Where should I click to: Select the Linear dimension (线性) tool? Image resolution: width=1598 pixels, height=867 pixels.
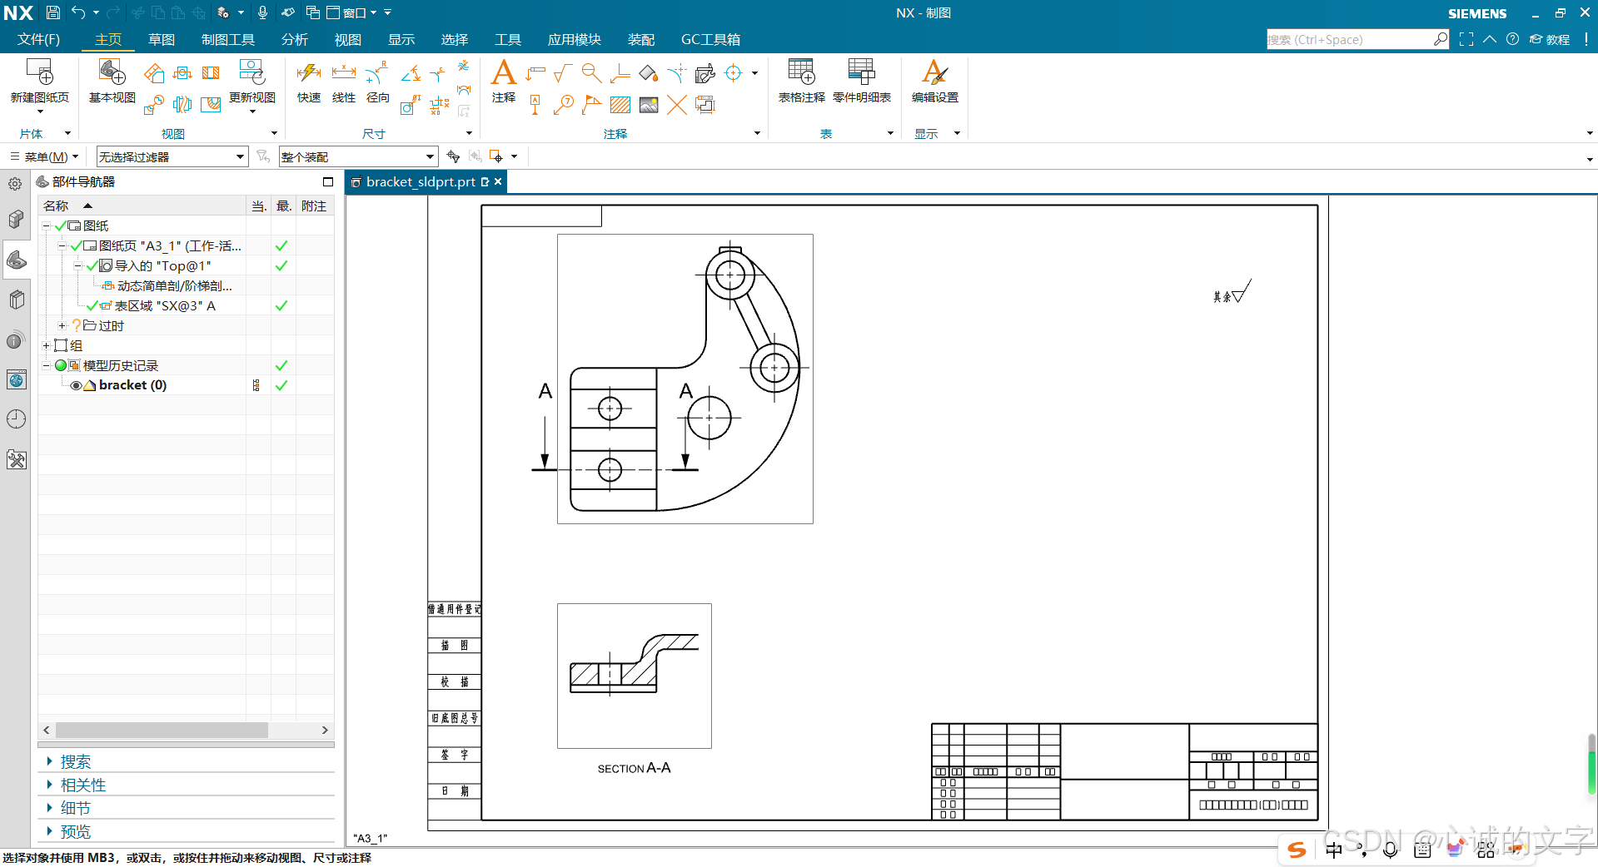tap(344, 72)
